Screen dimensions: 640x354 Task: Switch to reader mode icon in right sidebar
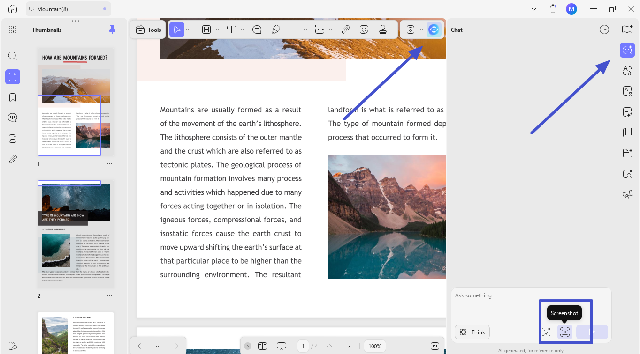point(627,29)
